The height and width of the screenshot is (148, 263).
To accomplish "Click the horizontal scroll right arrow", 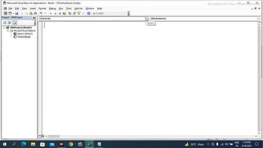I will [256, 136].
